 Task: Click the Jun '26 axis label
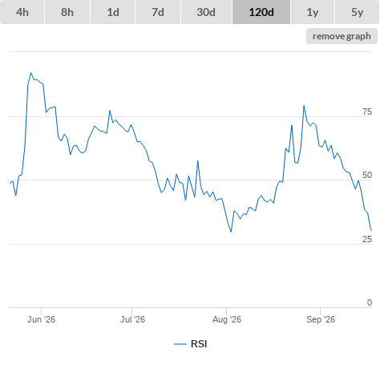point(41,319)
